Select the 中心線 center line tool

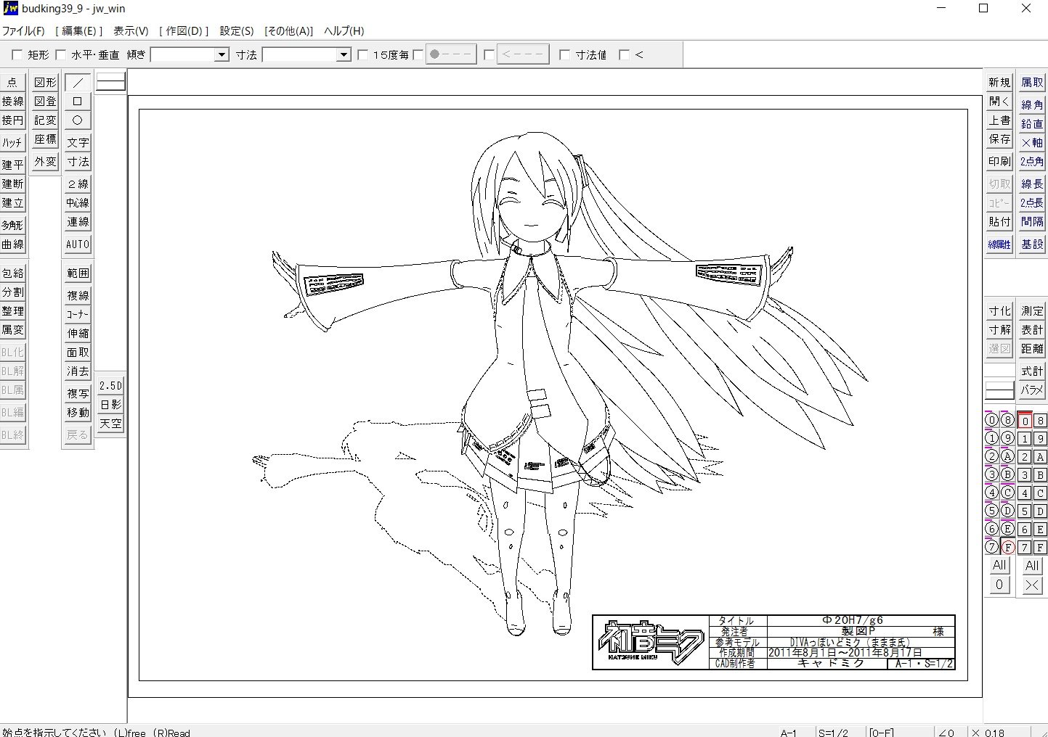[x=78, y=202]
